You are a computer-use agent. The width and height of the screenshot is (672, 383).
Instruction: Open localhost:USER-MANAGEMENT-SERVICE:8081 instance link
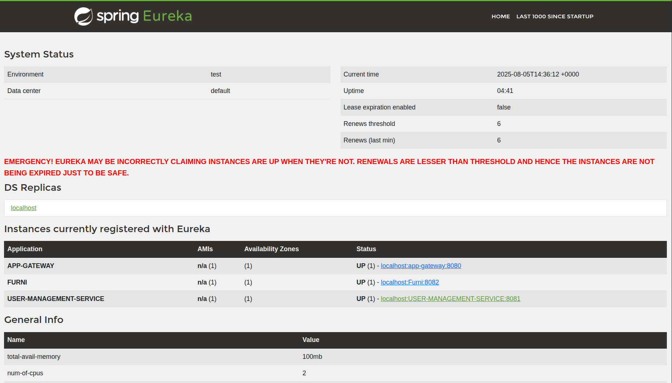click(x=450, y=299)
